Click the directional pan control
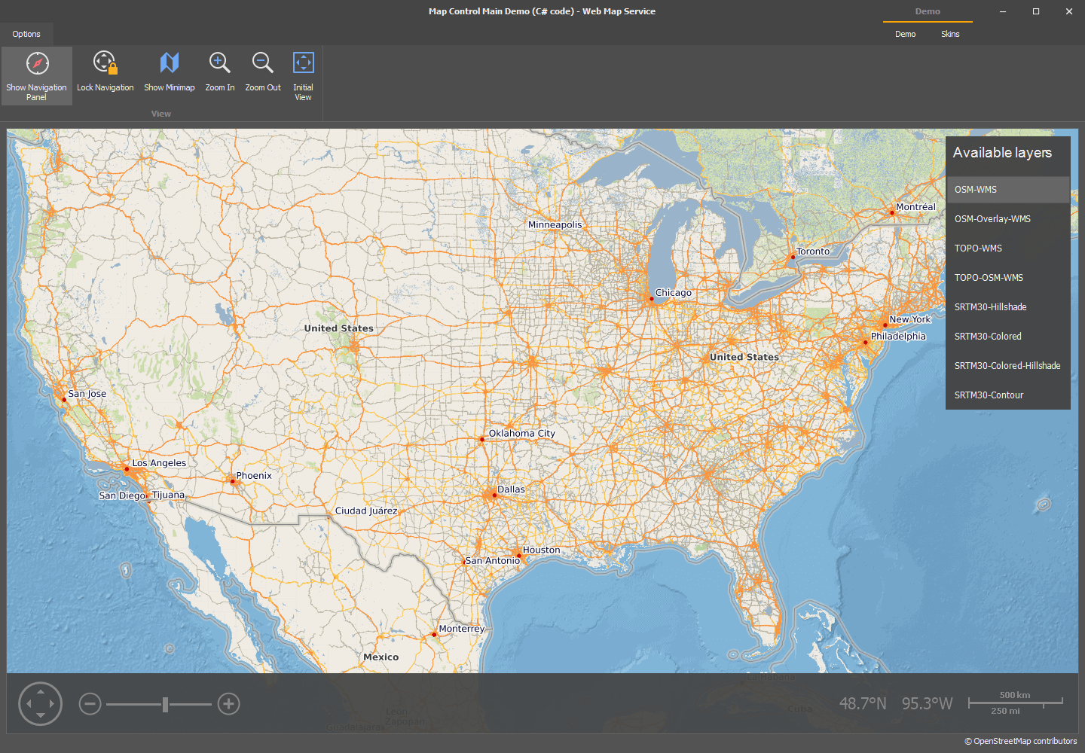Image resolution: width=1085 pixels, height=753 pixels. [x=40, y=703]
